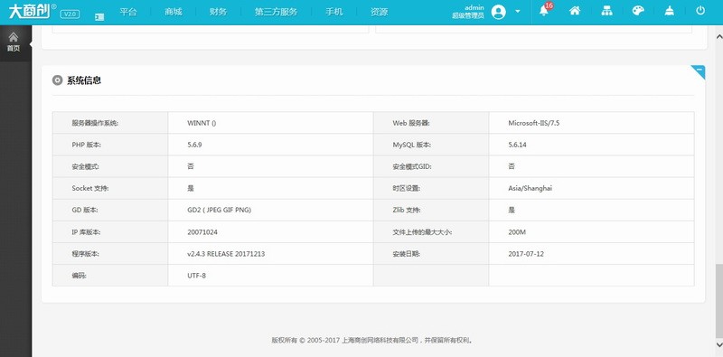Select the 200M upload size value
Image resolution: width=723 pixels, height=357 pixels.
click(x=516, y=232)
